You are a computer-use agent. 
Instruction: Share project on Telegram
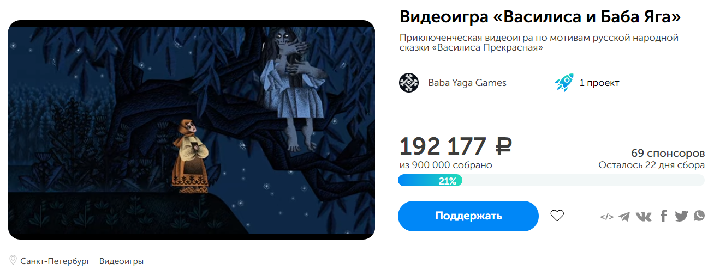624,216
